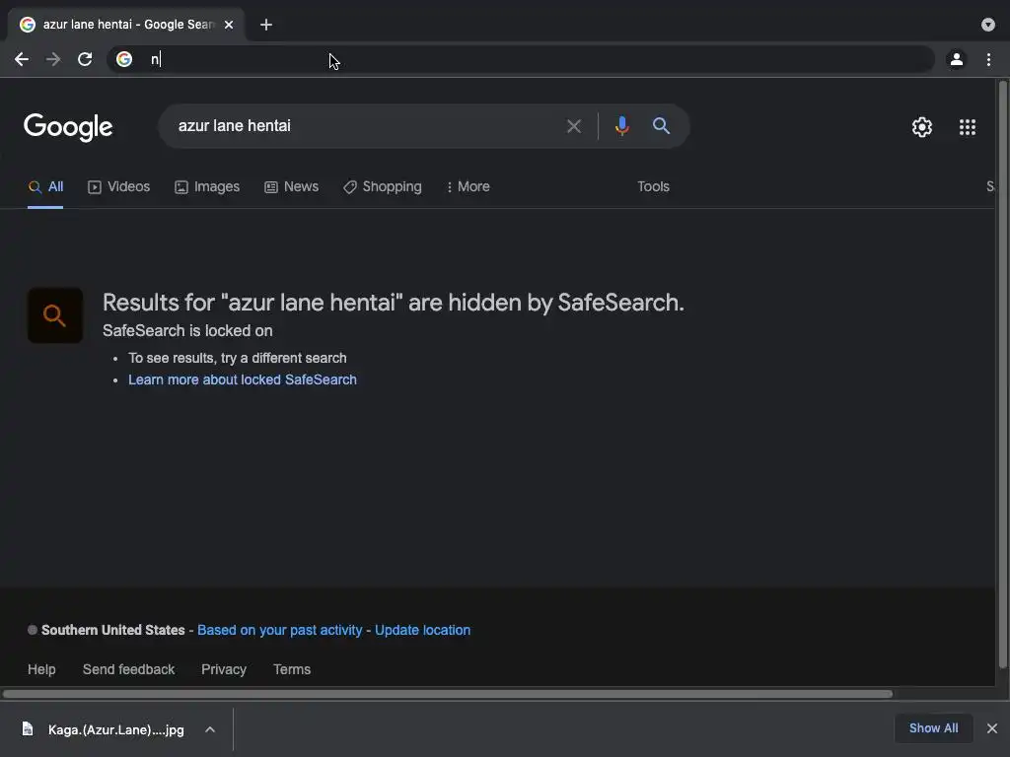The image size is (1010, 757).
Task: Open the Help footer link
Action: [41, 669]
